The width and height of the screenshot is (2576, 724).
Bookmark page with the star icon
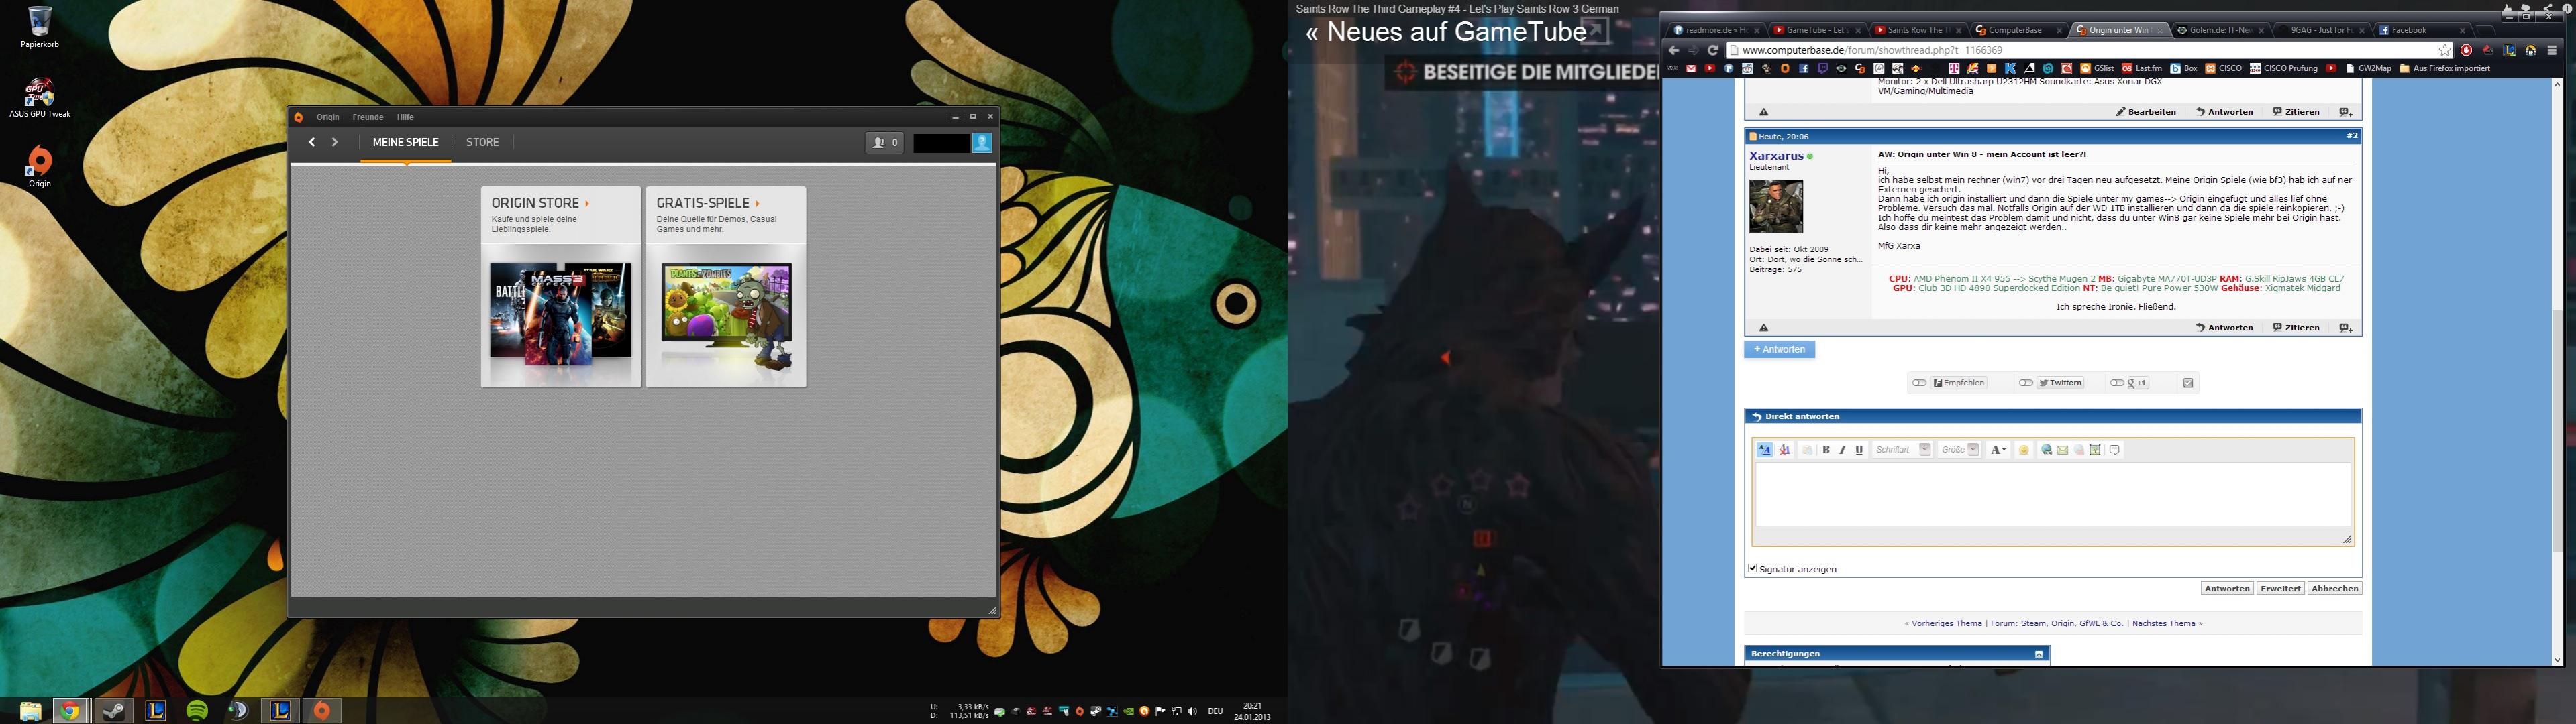(2445, 50)
